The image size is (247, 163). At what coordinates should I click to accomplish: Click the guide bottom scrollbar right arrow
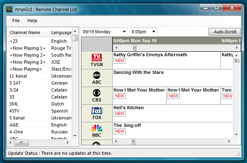coord(229,141)
